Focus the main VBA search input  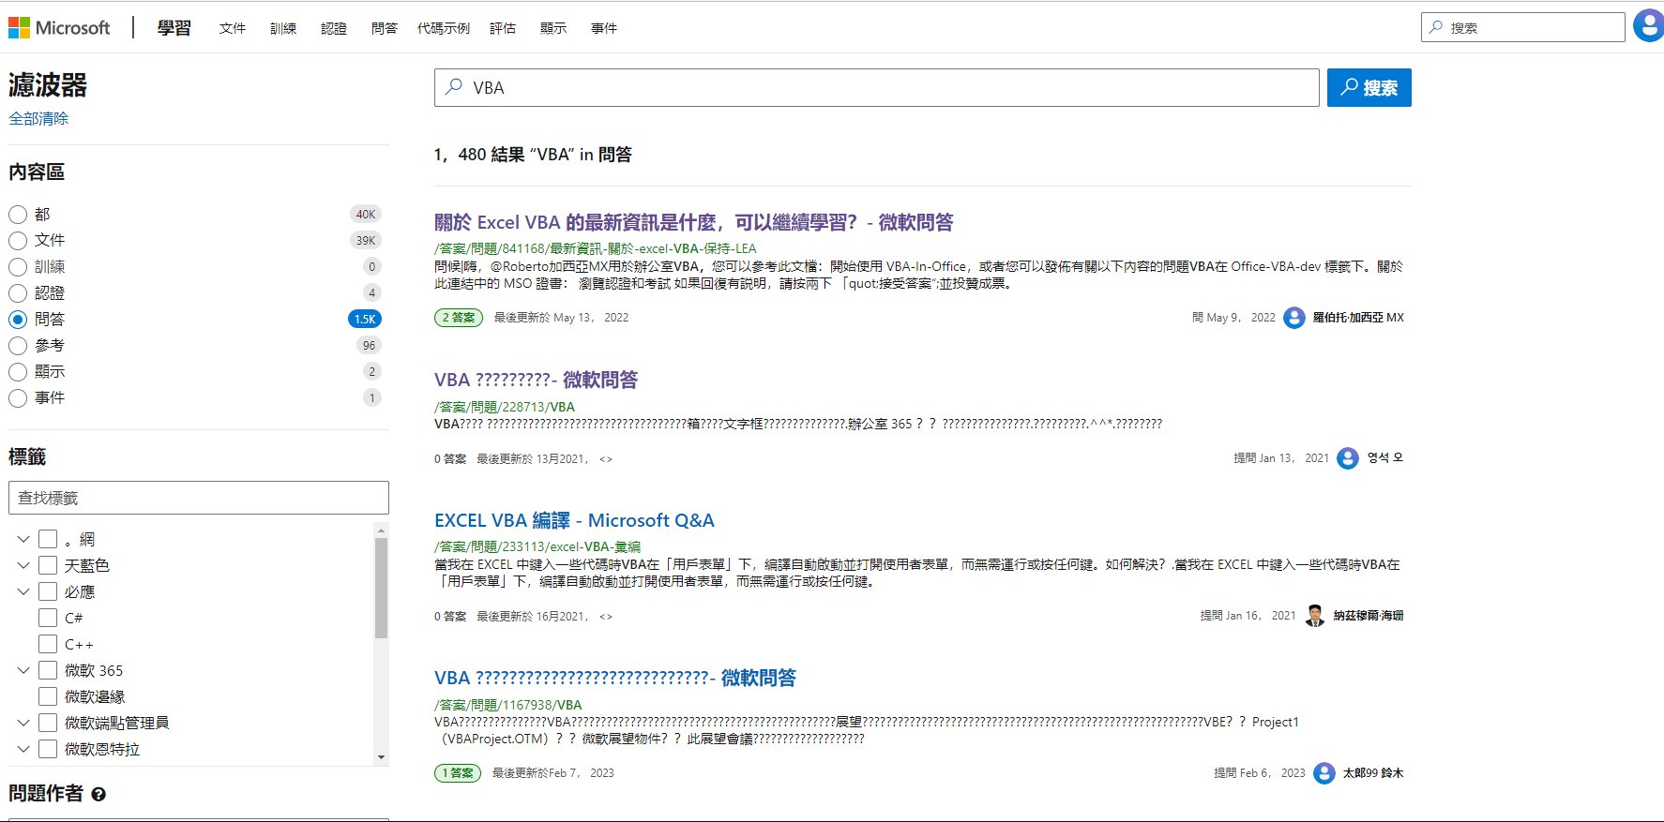pos(877,87)
